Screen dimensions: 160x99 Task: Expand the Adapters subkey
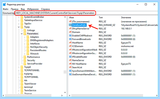coord(25,37)
